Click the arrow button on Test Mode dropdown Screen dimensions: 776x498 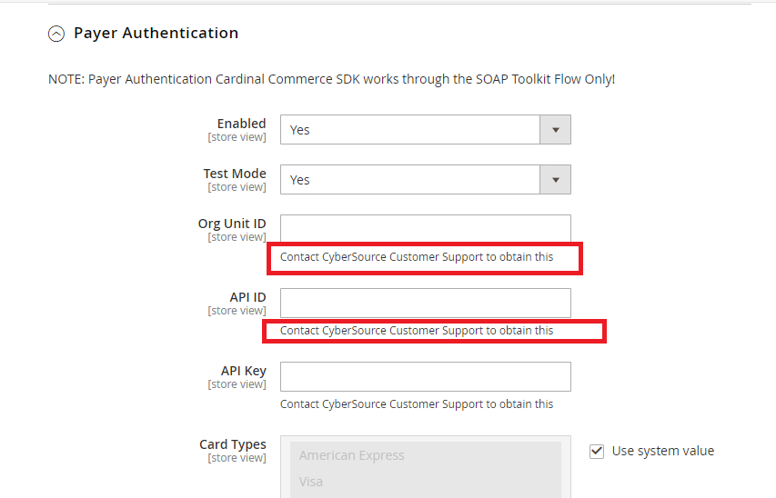[555, 180]
